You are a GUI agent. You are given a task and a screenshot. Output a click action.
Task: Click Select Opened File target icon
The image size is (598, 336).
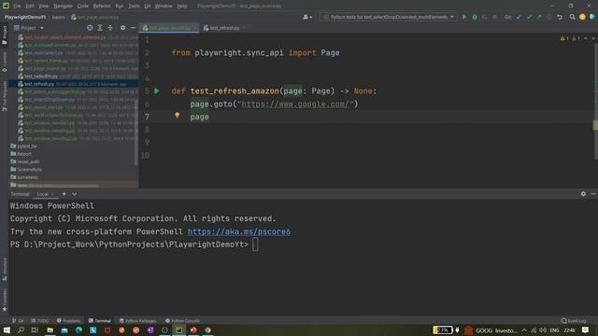(90, 28)
